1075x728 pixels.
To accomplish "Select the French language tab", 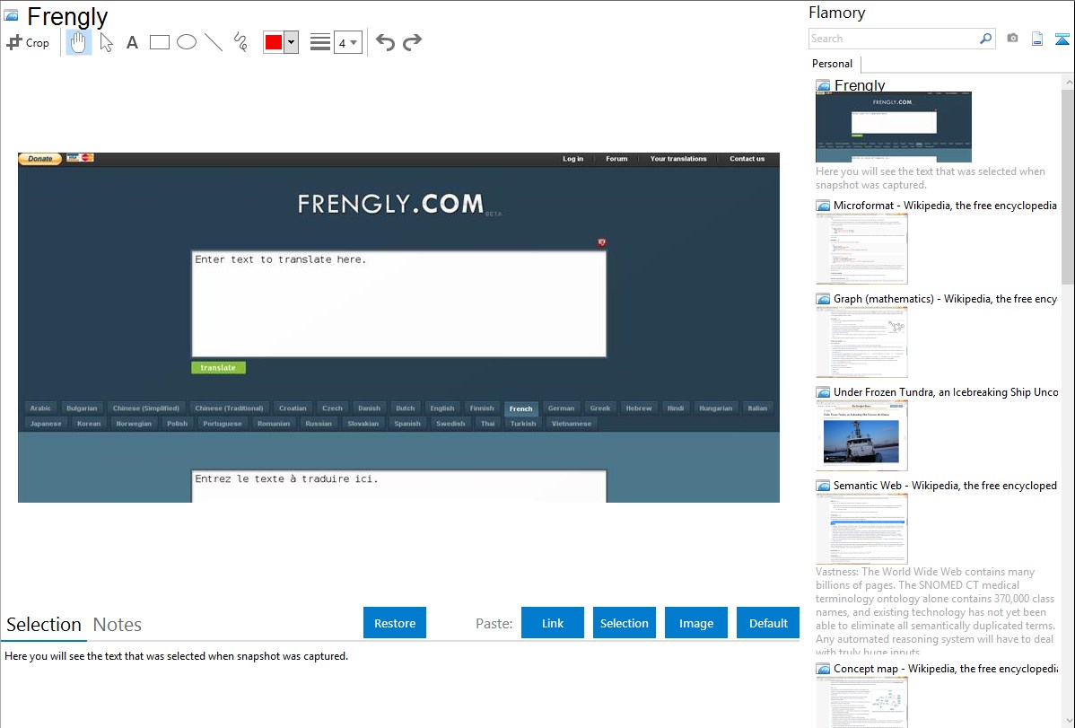I will point(521,408).
